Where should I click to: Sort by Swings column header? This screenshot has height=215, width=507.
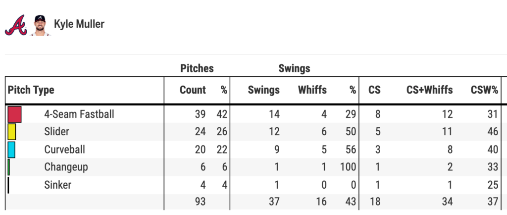coord(263,90)
